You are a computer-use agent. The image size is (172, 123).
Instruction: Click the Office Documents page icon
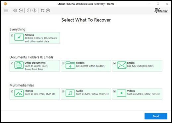(19, 65)
